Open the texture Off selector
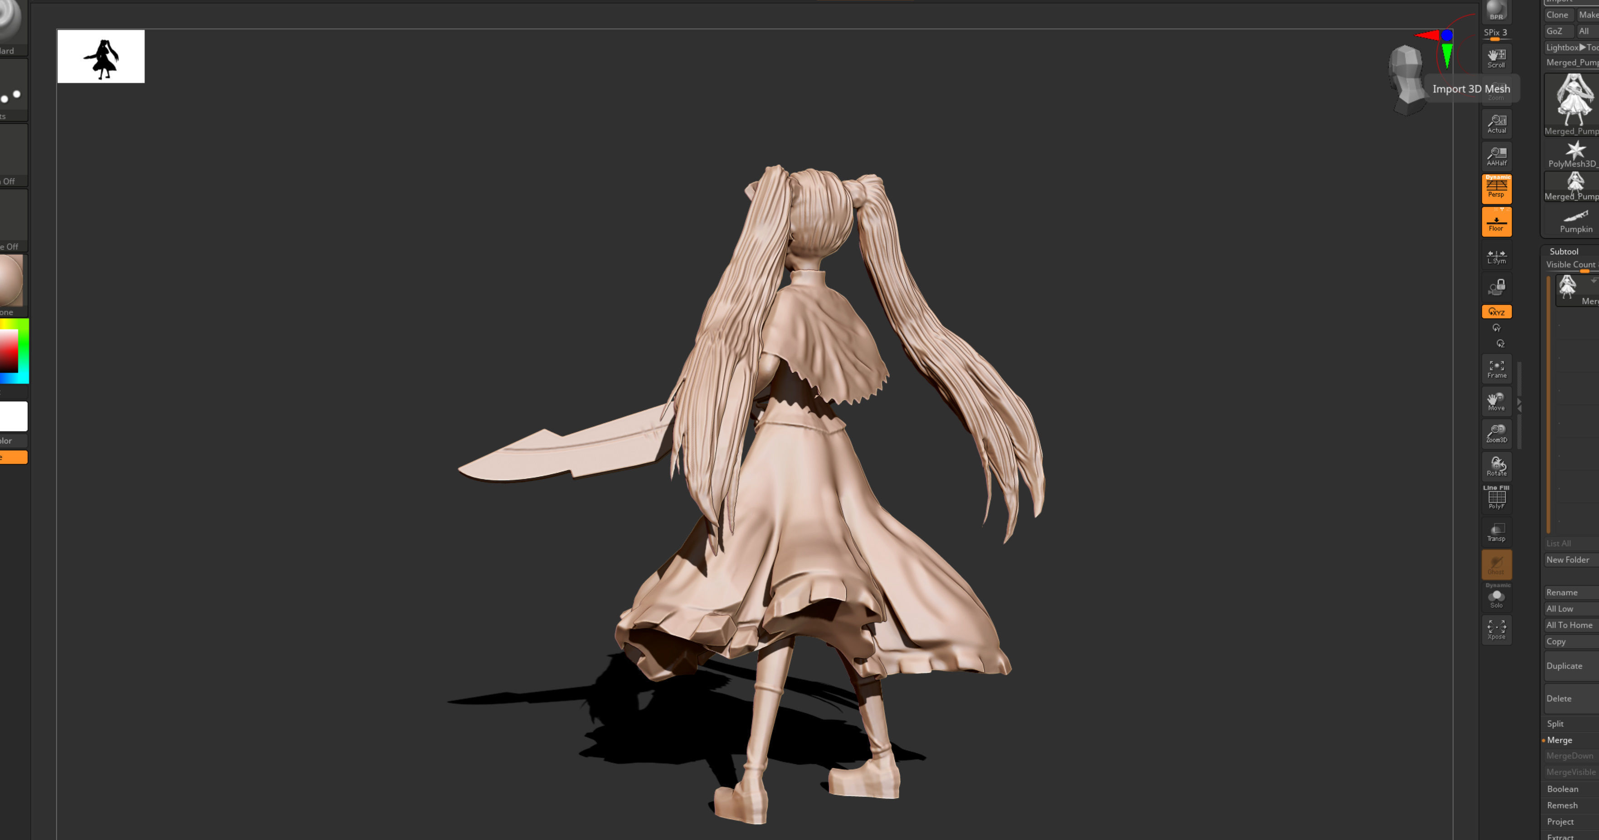Viewport: 1599px width, 840px height. pos(14,220)
